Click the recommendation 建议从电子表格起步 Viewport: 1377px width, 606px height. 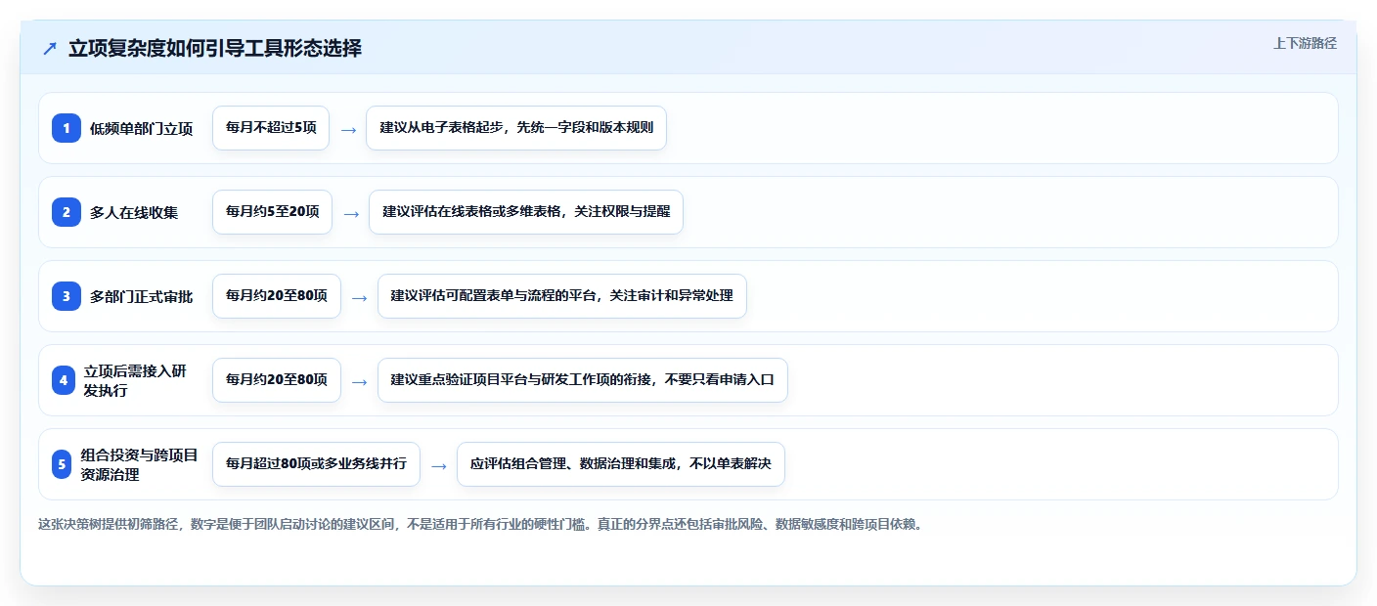[x=516, y=128]
